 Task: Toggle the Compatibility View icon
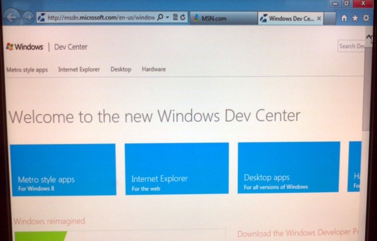[x=174, y=17]
